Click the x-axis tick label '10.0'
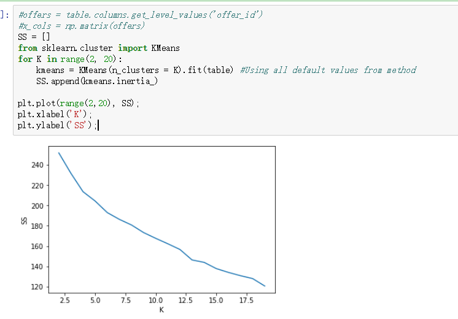458x319 pixels. coord(156,301)
